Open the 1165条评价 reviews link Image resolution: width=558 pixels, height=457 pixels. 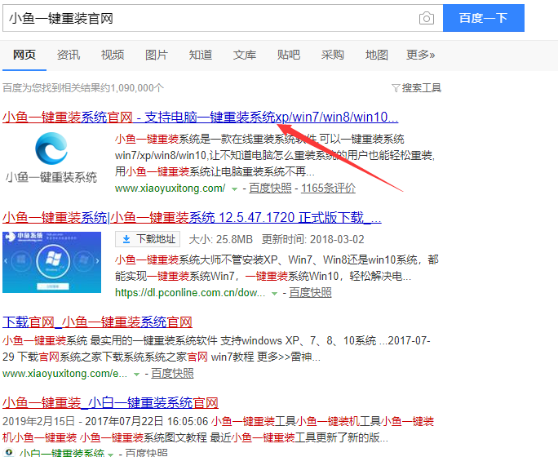(x=328, y=188)
